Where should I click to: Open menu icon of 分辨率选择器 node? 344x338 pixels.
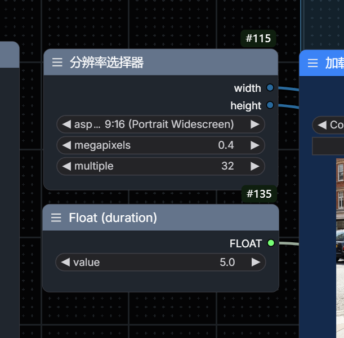click(57, 63)
